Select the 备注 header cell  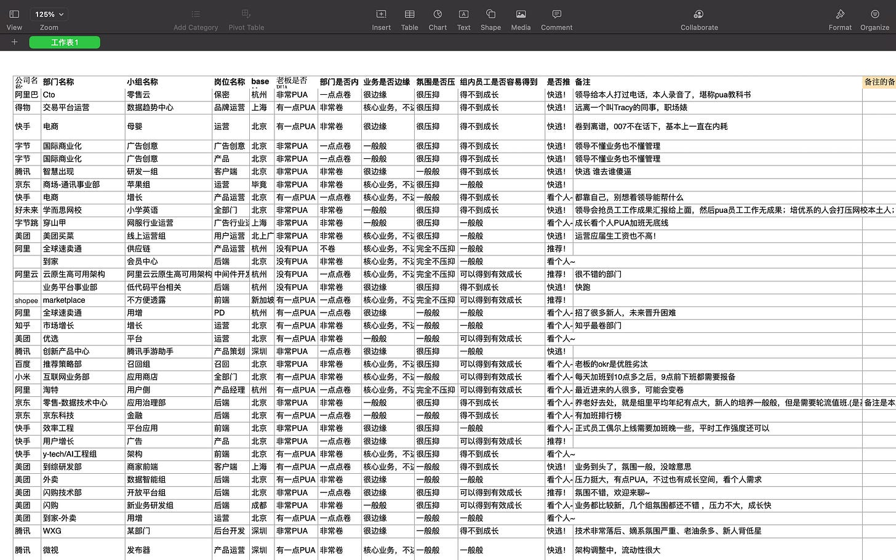pos(718,82)
